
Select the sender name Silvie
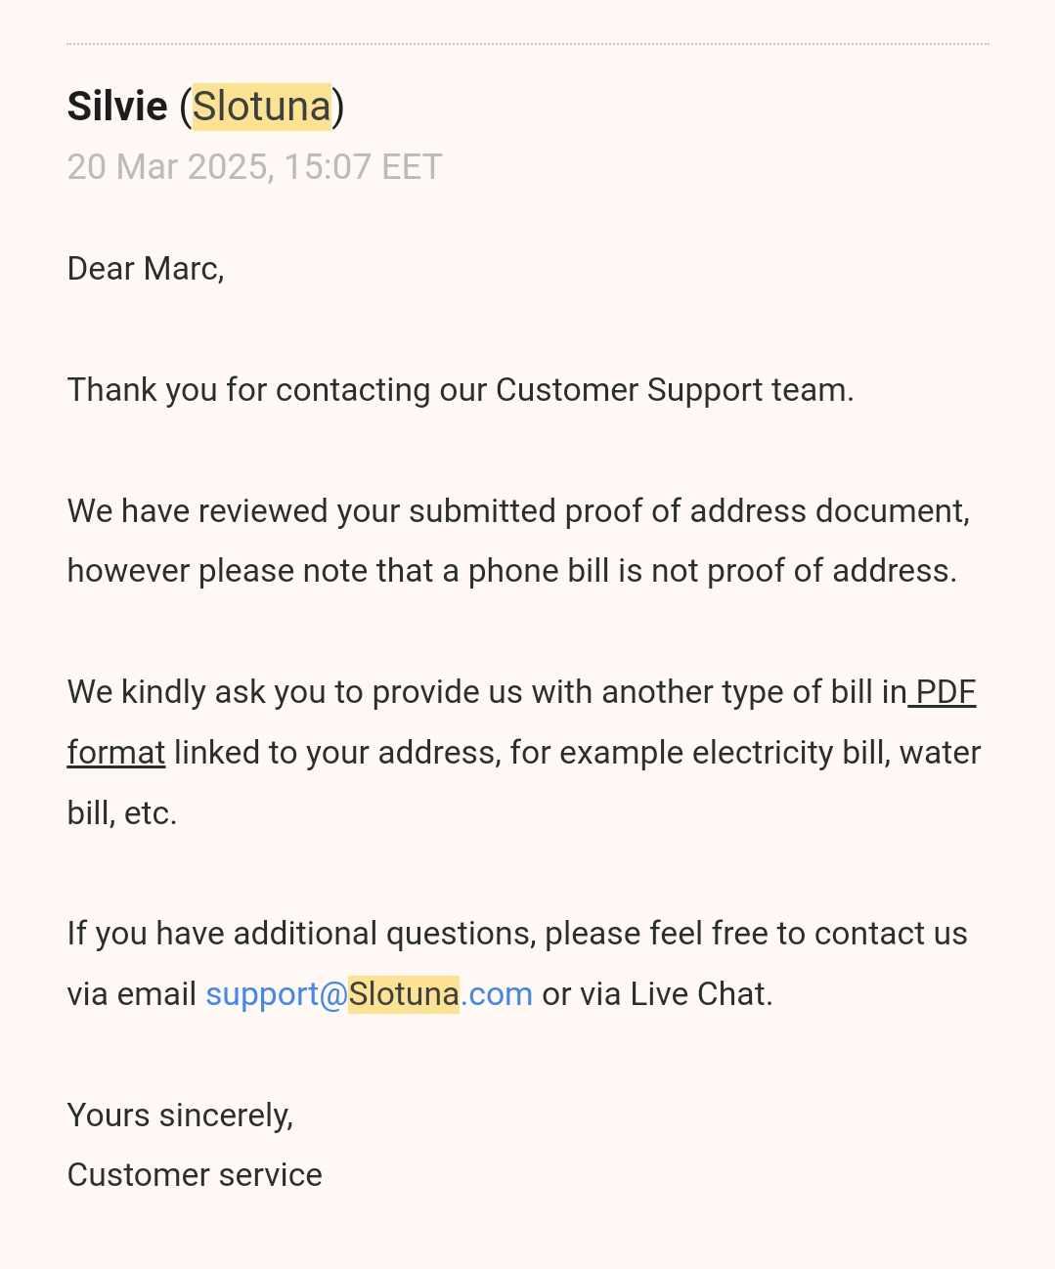(x=117, y=106)
